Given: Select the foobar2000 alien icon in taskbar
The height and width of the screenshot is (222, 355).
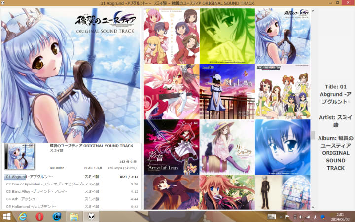Looking at the screenshot, I should coord(91,217).
